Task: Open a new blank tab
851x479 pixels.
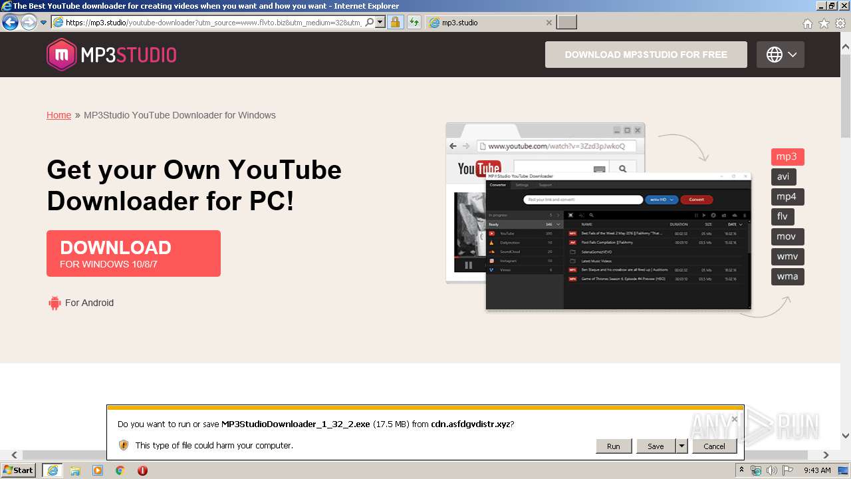Action: coord(566,23)
